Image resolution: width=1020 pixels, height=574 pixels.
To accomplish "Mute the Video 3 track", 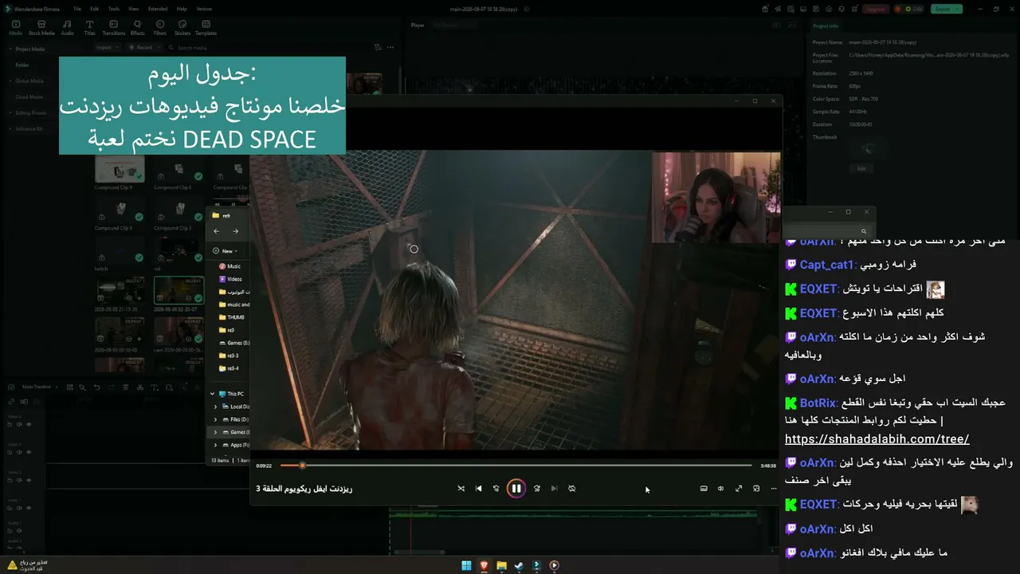I will 20,452.
